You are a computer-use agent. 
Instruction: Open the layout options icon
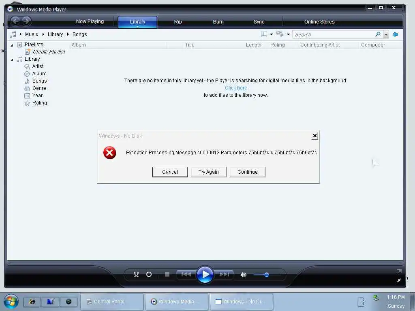click(264, 34)
